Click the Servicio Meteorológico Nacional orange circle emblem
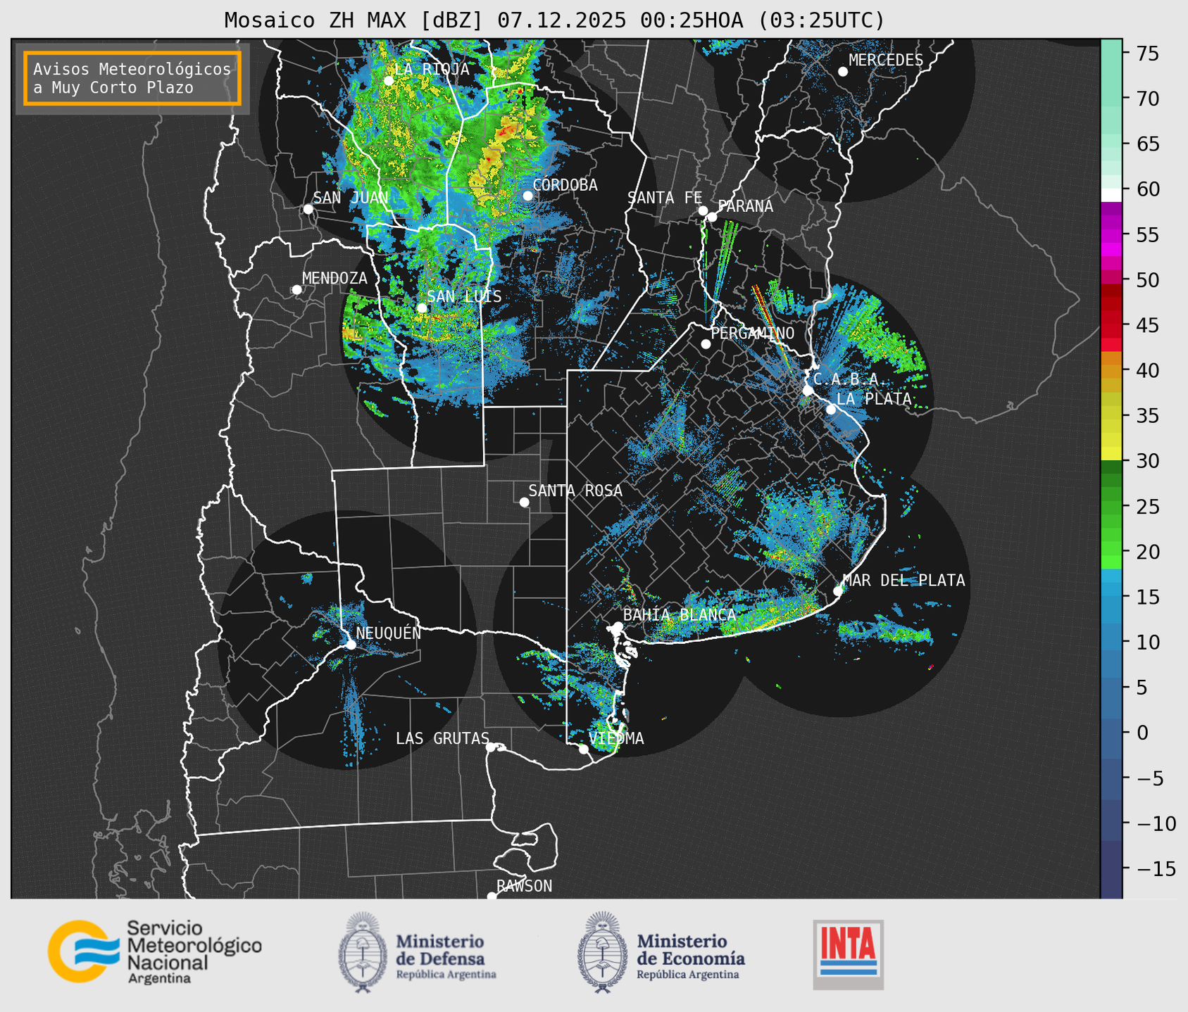 (x=82, y=951)
